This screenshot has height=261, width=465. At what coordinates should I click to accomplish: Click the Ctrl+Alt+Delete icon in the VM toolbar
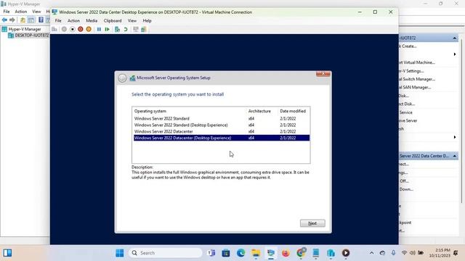[54, 29]
